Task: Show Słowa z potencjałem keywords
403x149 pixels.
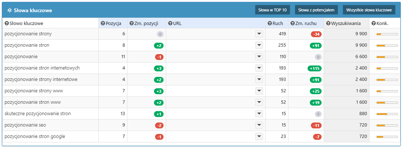Action: [316, 10]
